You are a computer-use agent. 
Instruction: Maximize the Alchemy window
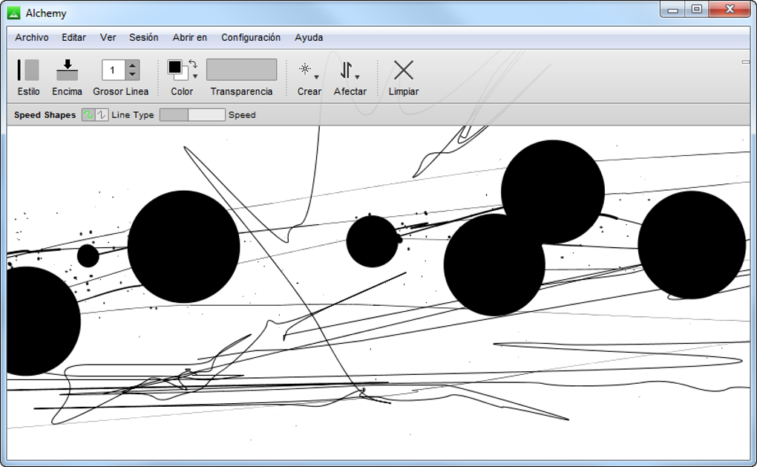point(697,9)
